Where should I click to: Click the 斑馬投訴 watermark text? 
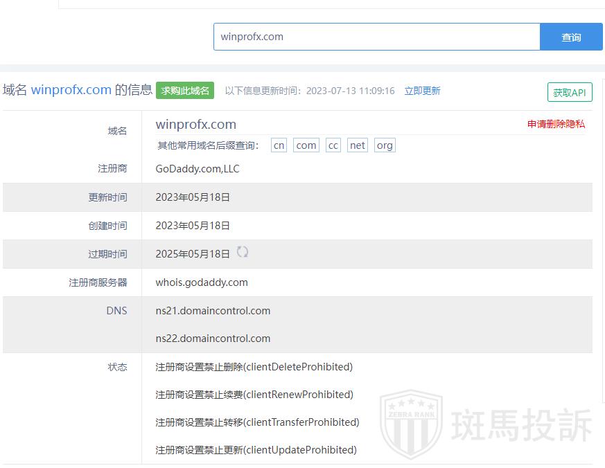[x=522, y=424]
